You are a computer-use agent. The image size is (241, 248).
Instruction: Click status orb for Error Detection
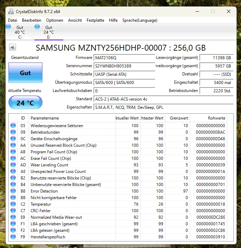point(13,191)
